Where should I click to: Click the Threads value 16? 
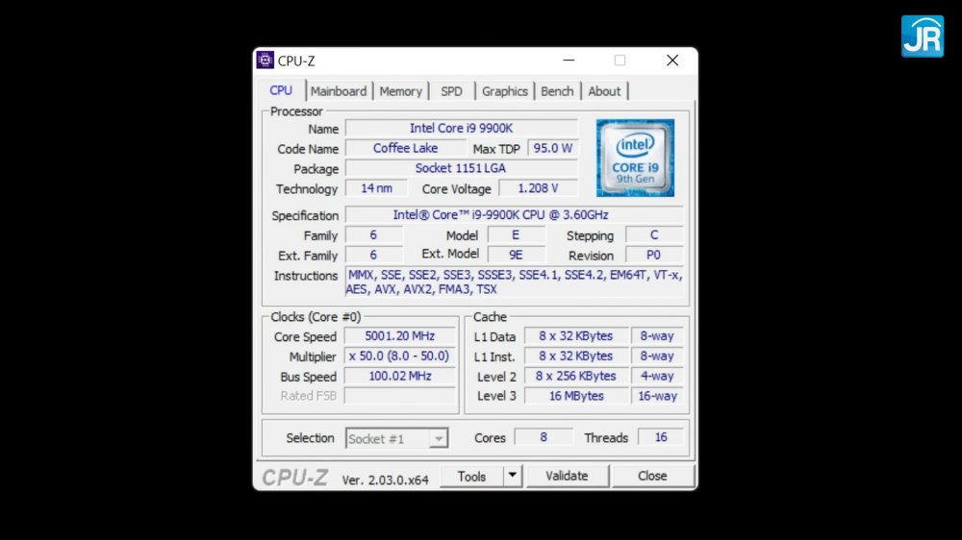(661, 437)
